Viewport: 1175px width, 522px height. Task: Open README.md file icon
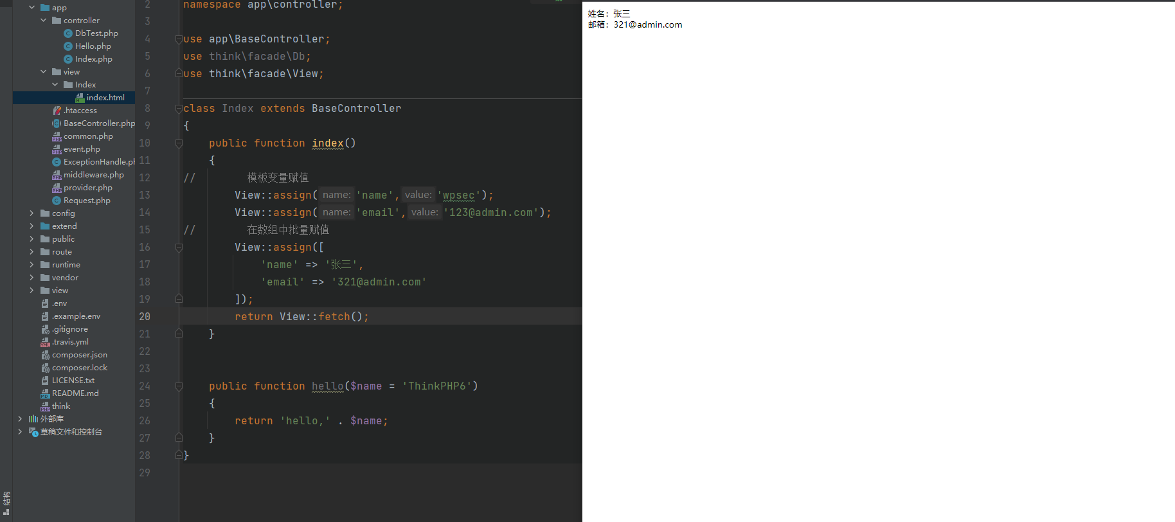pyautogui.click(x=45, y=393)
